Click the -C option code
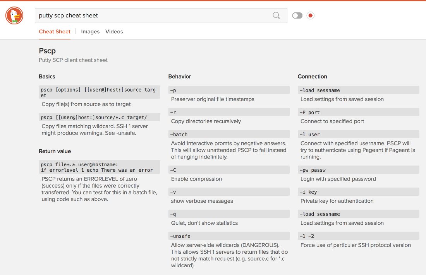 click(229, 170)
